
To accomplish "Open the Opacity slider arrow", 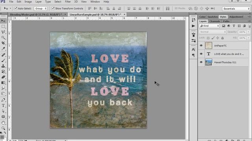I will (x=248, y=32).
